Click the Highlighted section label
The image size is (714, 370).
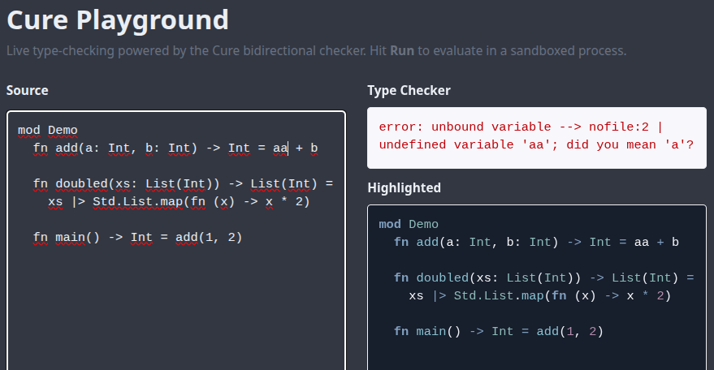click(404, 188)
